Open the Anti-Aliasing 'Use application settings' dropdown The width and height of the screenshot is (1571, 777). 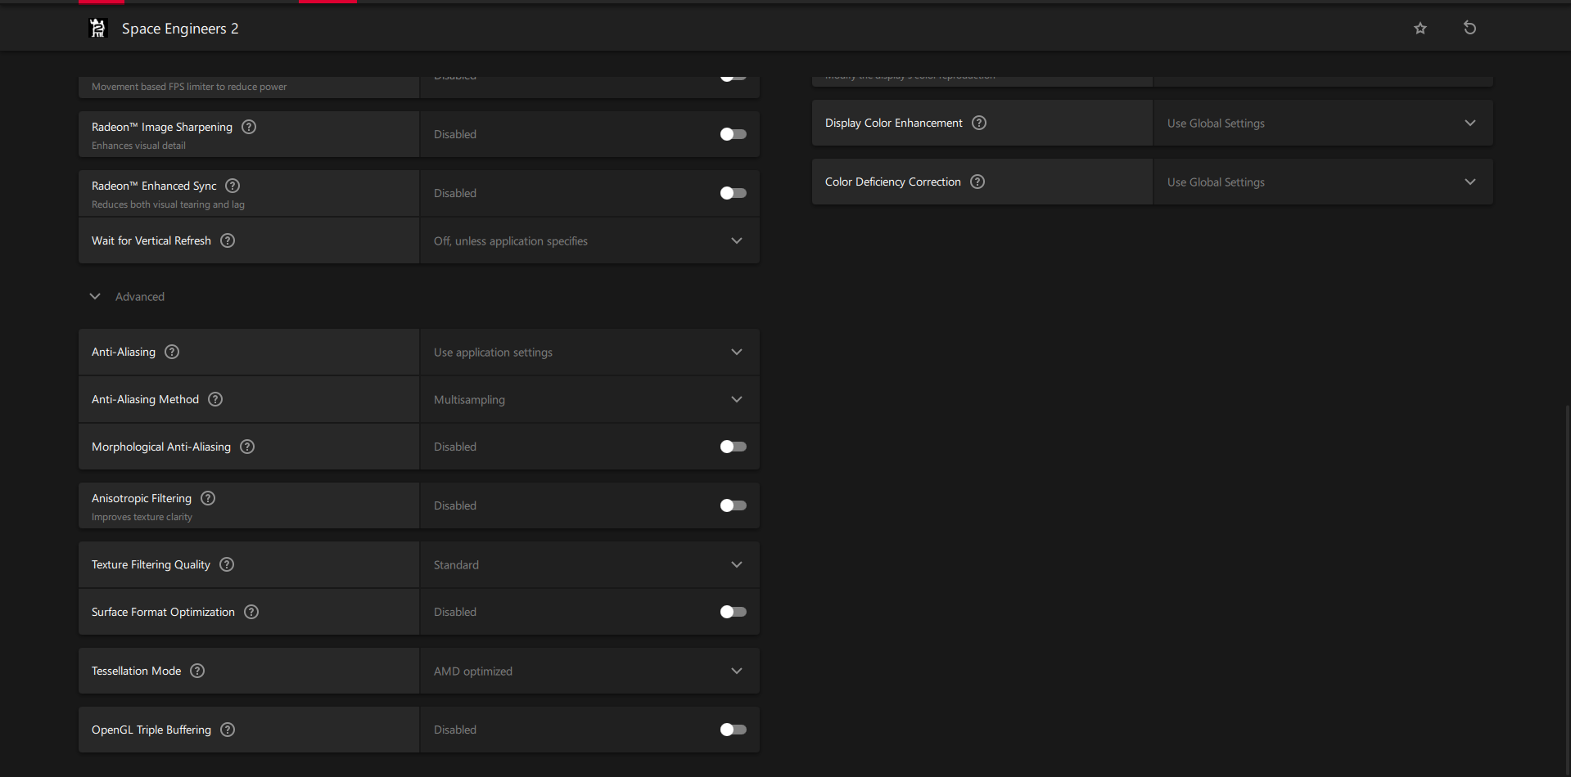point(589,352)
